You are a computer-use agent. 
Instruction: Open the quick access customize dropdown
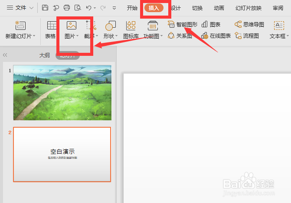pyautogui.click(x=114, y=8)
